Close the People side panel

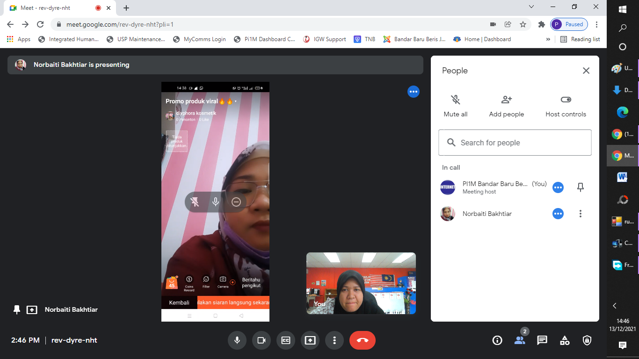tap(586, 71)
